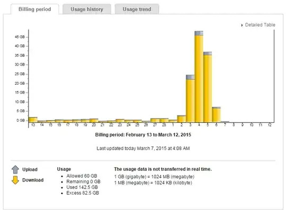Click the day 12 label on x-axis
Screen dimensions: 286x210
[x=270, y=125]
